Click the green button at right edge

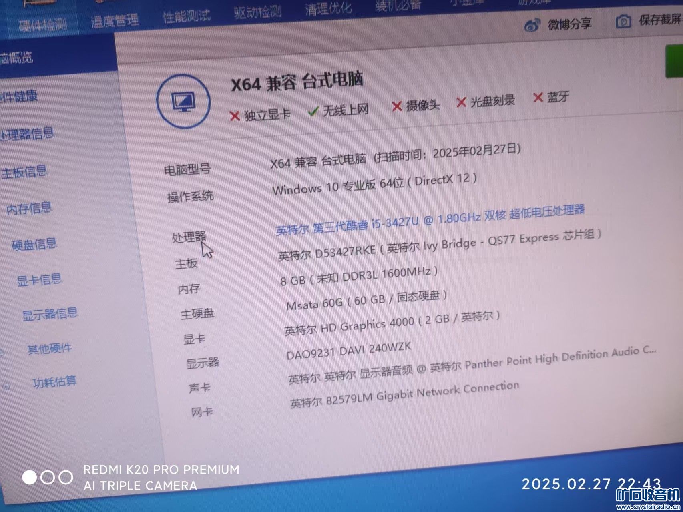(x=674, y=61)
